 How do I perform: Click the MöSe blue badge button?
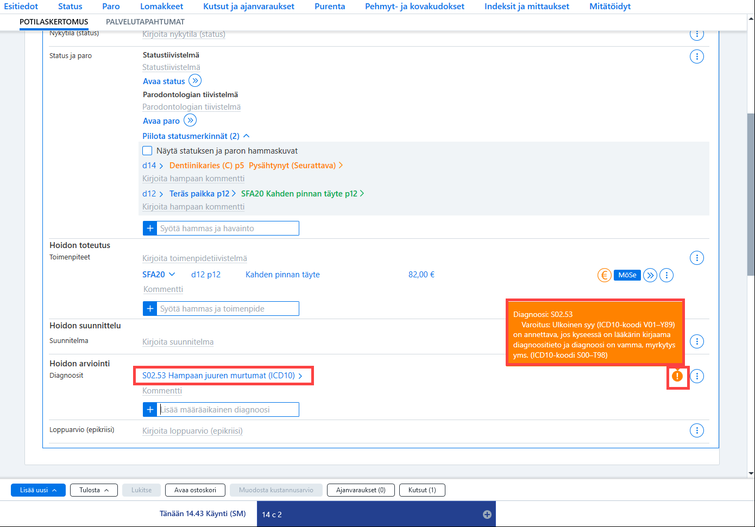[627, 275]
